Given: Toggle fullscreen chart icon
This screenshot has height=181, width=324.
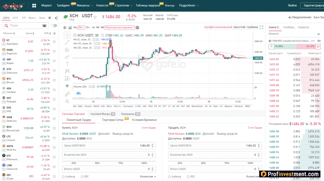Looking at the screenshot, I should pos(261,27).
